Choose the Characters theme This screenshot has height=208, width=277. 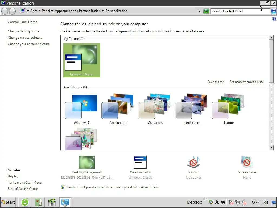pyautogui.click(x=155, y=109)
